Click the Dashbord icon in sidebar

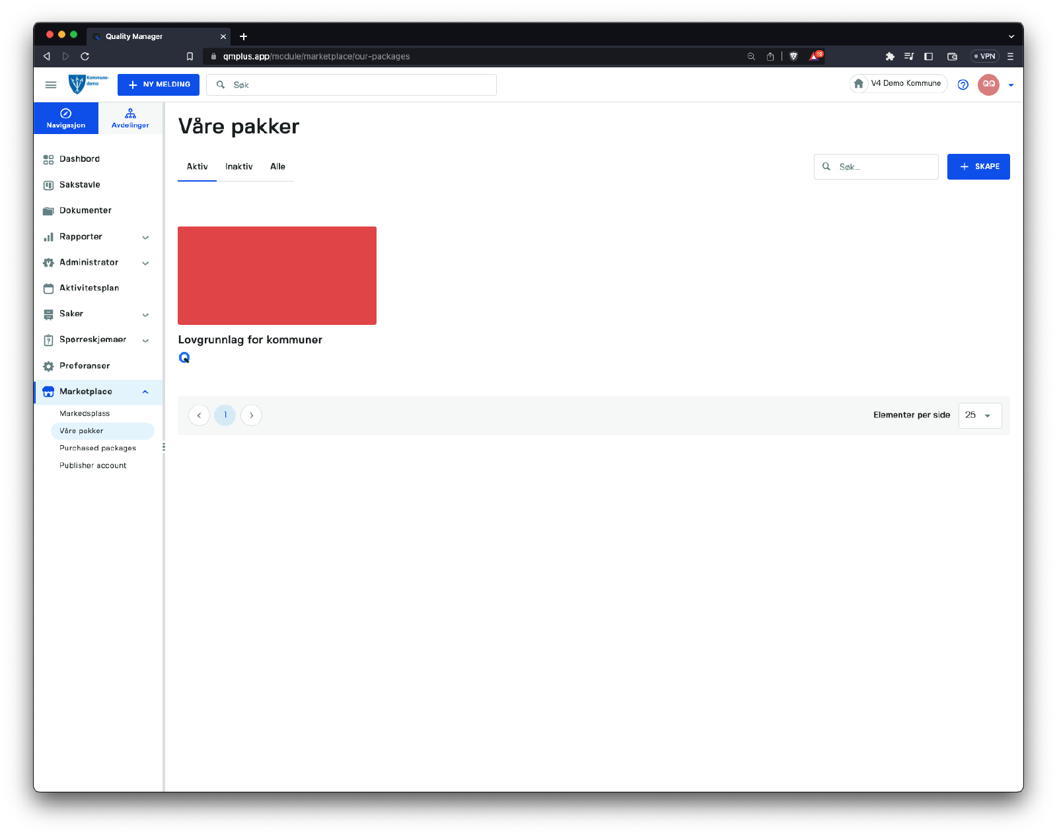48,159
